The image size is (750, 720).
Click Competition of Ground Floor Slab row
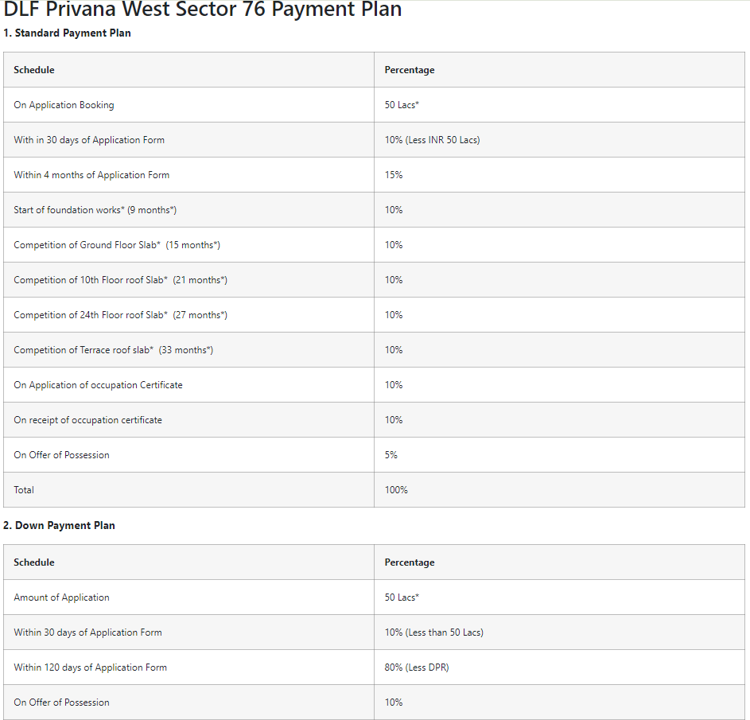(374, 244)
